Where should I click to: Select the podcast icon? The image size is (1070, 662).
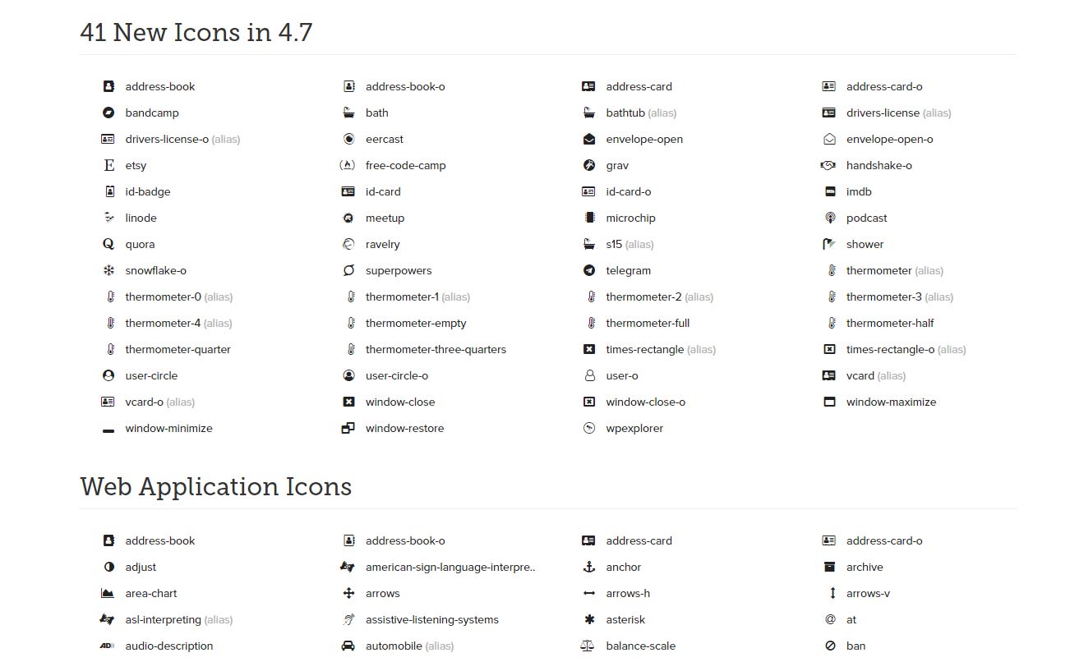click(828, 218)
